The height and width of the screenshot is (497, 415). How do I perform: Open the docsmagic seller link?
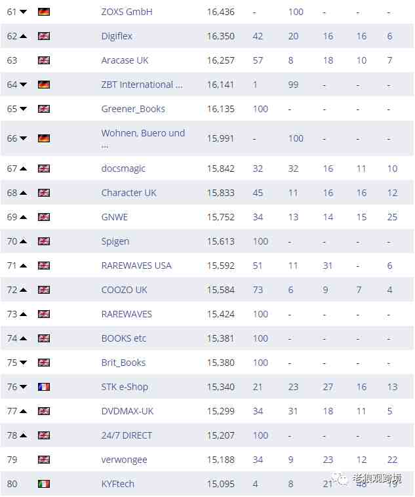[123, 169]
